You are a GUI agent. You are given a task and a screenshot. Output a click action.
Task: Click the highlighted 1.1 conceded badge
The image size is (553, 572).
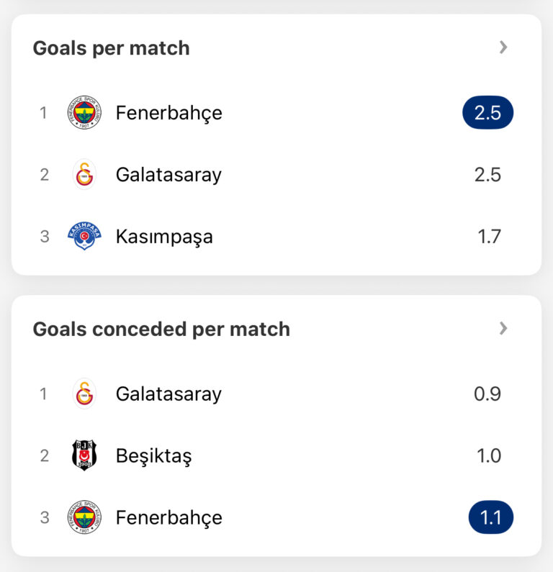[490, 517]
